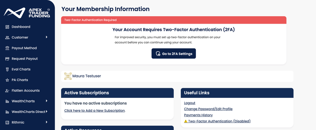Click the Go to 2FA Settings button

tap(174, 54)
